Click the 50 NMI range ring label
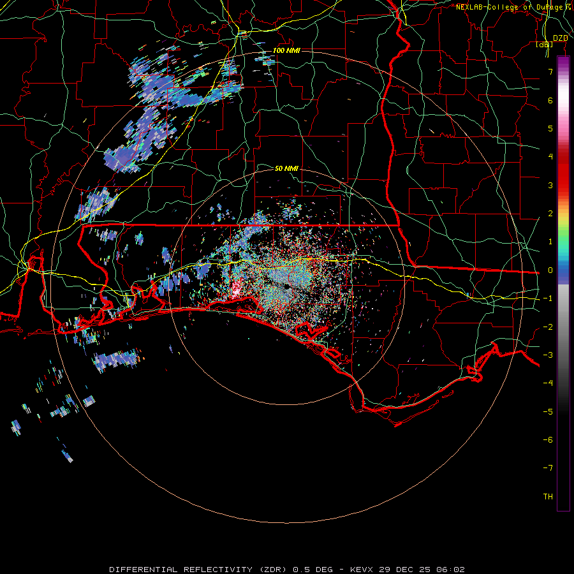 (286, 168)
